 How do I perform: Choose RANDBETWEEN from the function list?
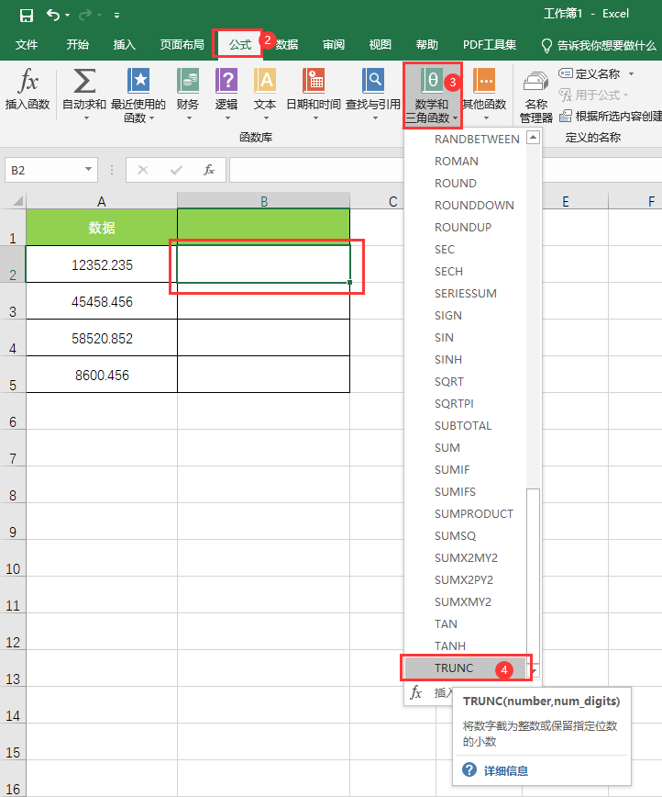click(x=465, y=140)
